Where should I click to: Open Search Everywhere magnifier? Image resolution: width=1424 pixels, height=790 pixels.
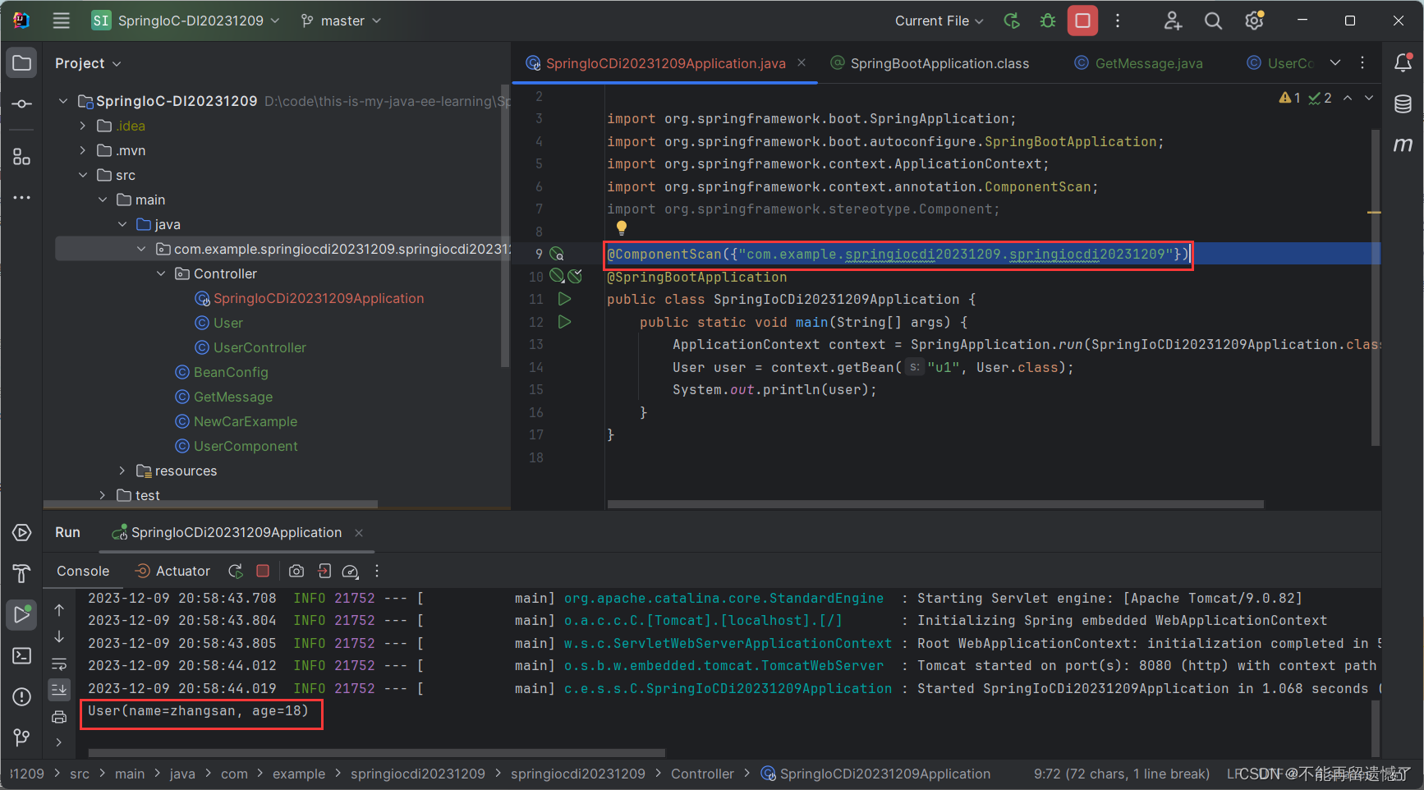[1213, 21]
